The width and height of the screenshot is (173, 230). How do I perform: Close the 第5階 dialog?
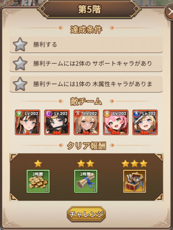(169, 12)
